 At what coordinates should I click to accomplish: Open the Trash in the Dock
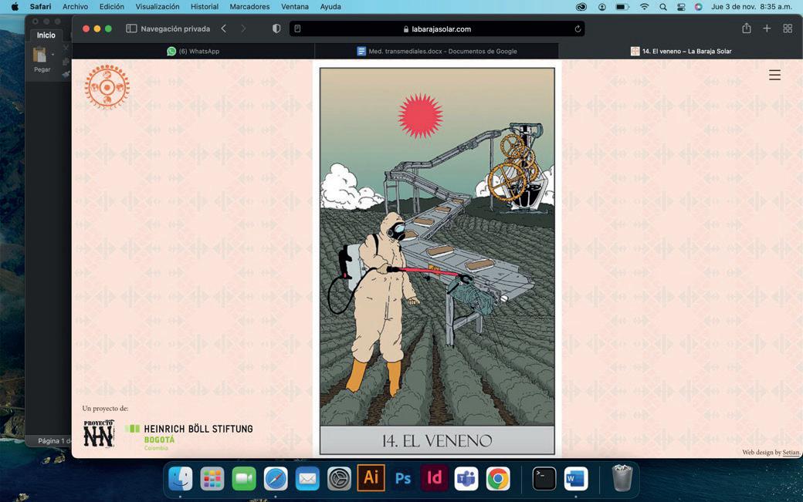click(622, 478)
